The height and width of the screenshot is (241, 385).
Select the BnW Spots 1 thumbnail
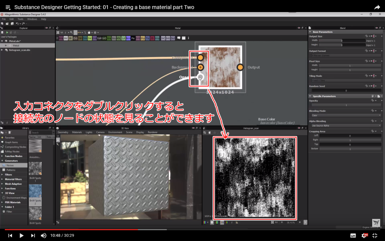(x=35, y=168)
